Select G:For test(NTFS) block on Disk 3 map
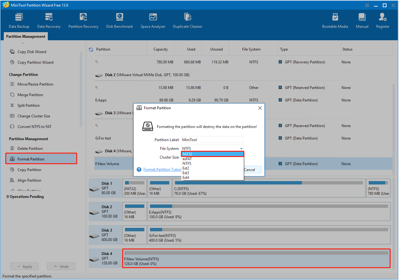Image resolution: width=399 pixels, height=280 pixels. click(x=269, y=235)
